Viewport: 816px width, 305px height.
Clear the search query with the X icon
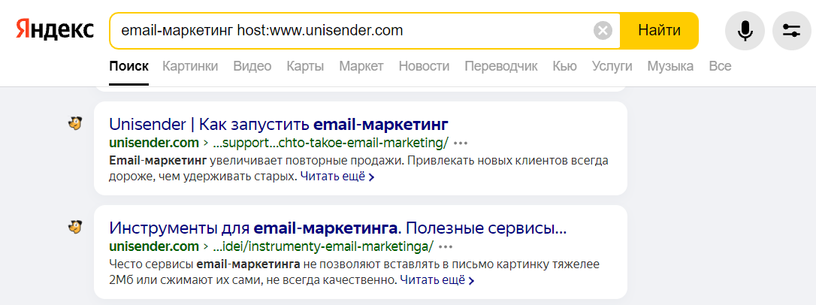pos(603,31)
